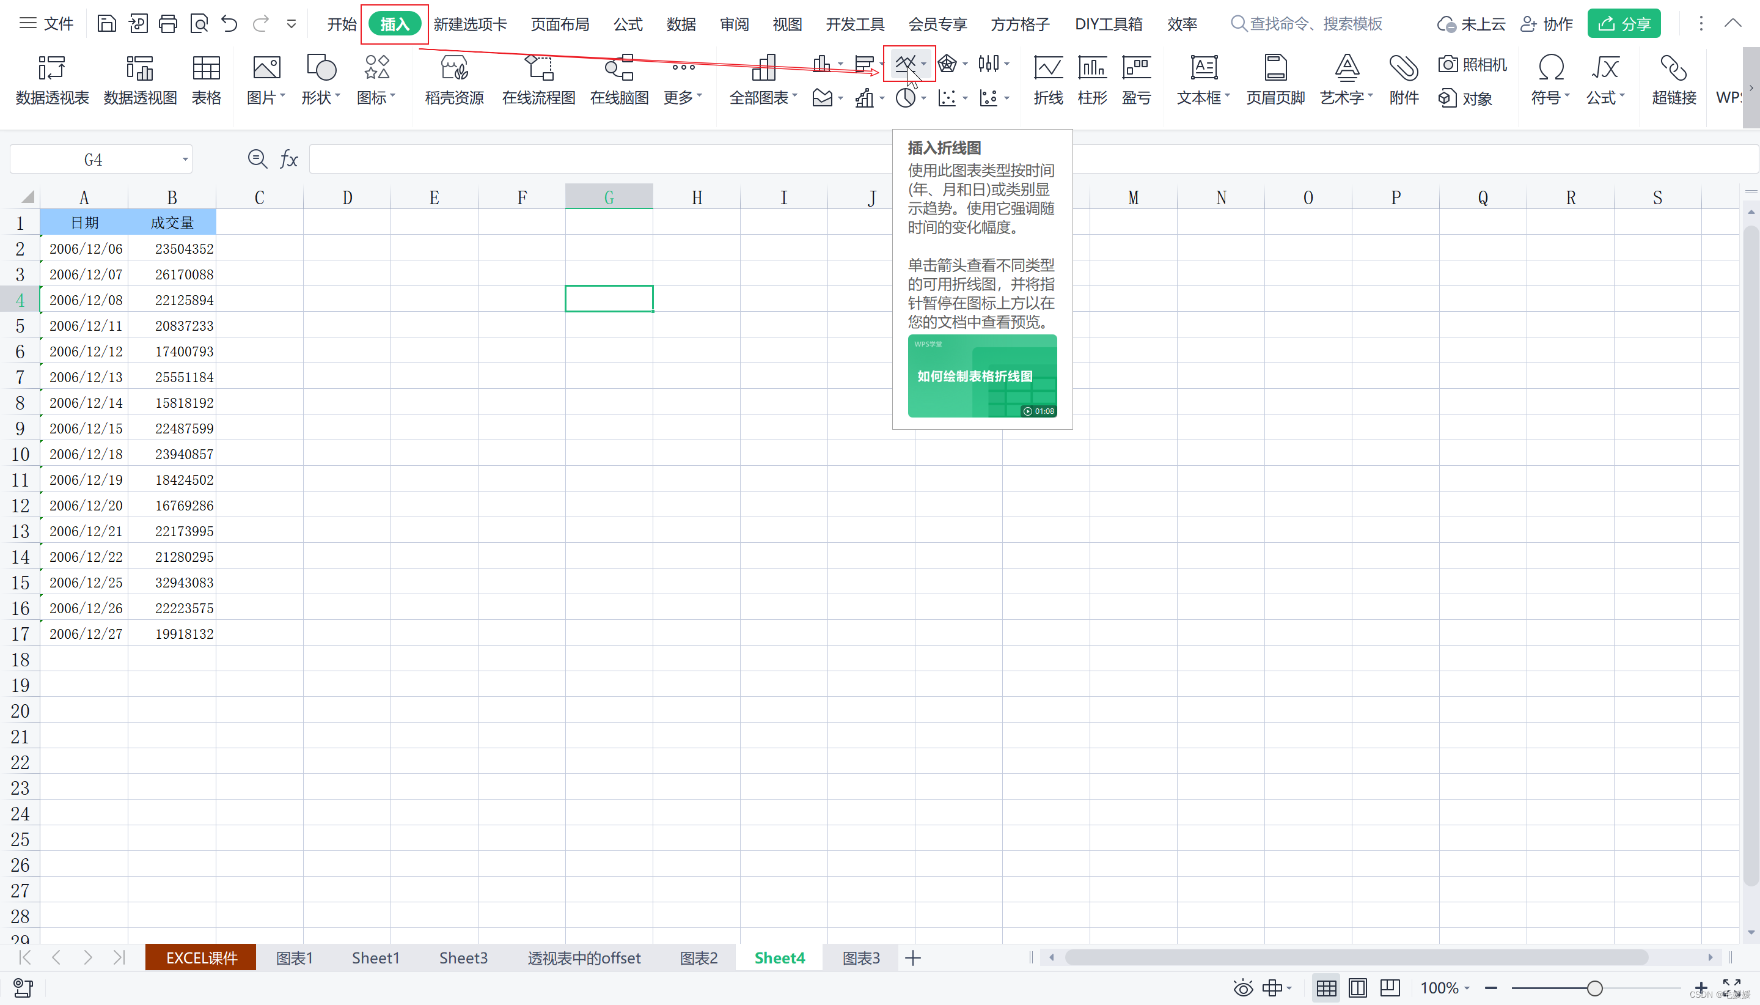1760x1005 pixels.
Task: Open the Data (数据) tab
Action: click(x=681, y=24)
